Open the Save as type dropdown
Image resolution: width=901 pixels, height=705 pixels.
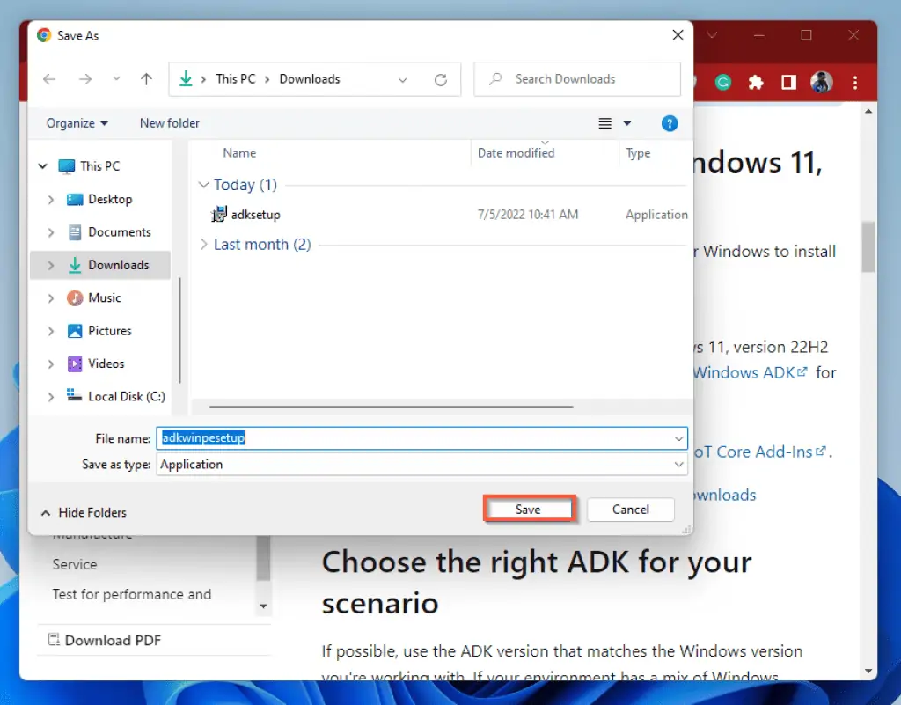click(x=678, y=465)
